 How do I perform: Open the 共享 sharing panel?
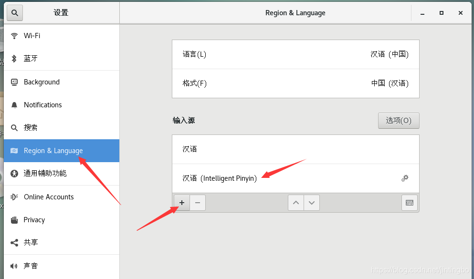(62, 243)
